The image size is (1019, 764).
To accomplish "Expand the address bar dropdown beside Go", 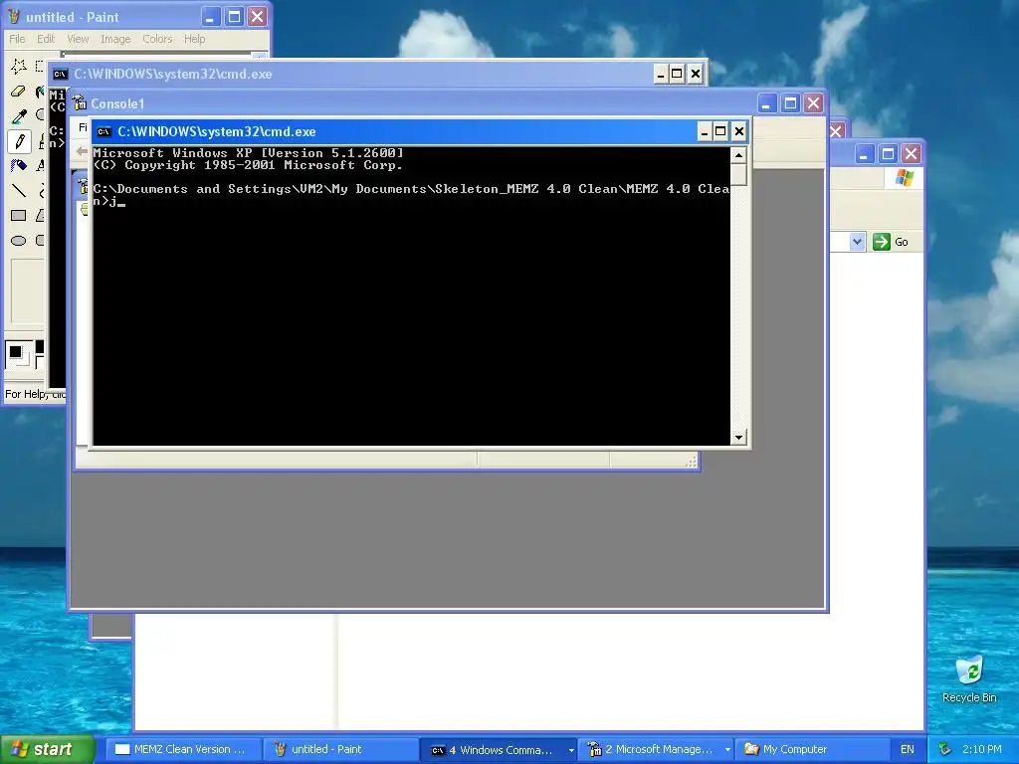I will (857, 242).
